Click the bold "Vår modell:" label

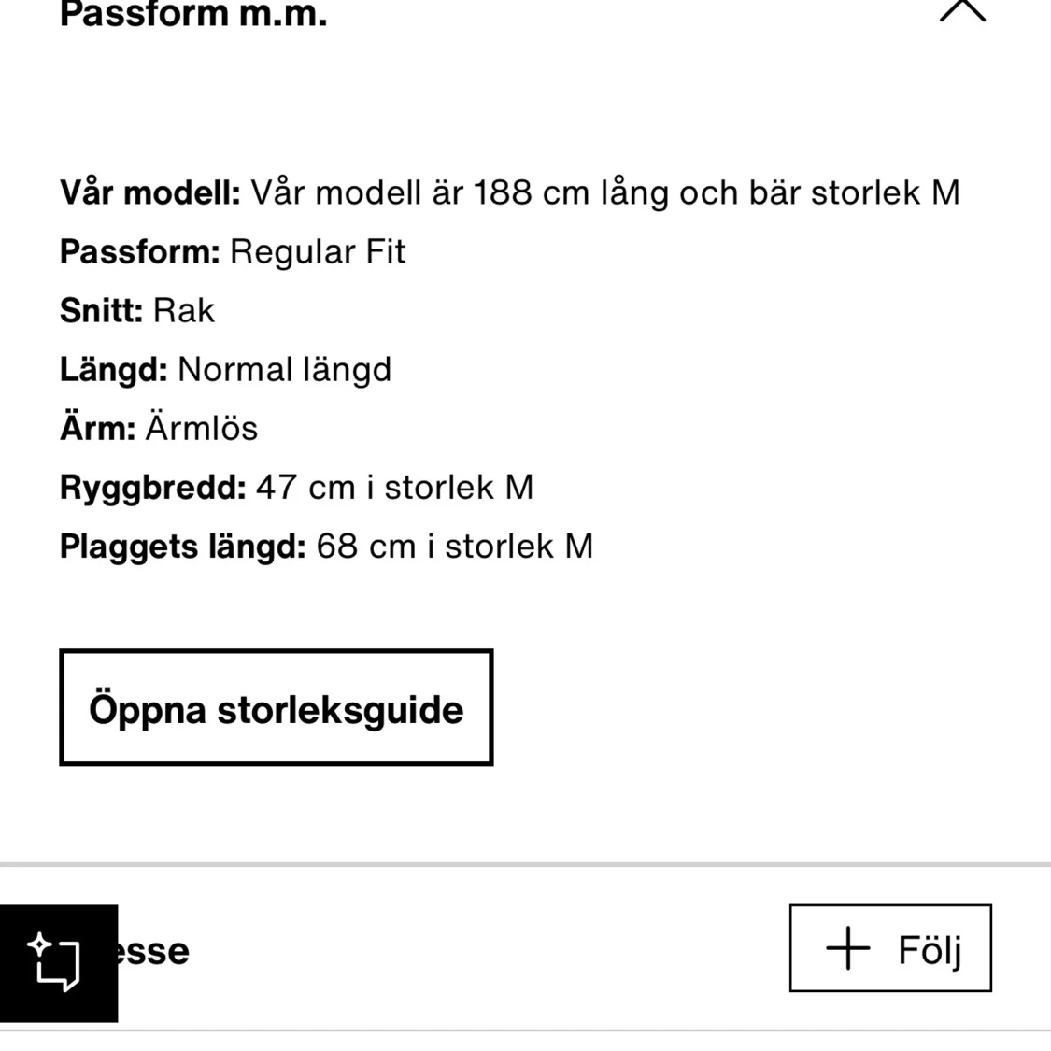(x=149, y=192)
